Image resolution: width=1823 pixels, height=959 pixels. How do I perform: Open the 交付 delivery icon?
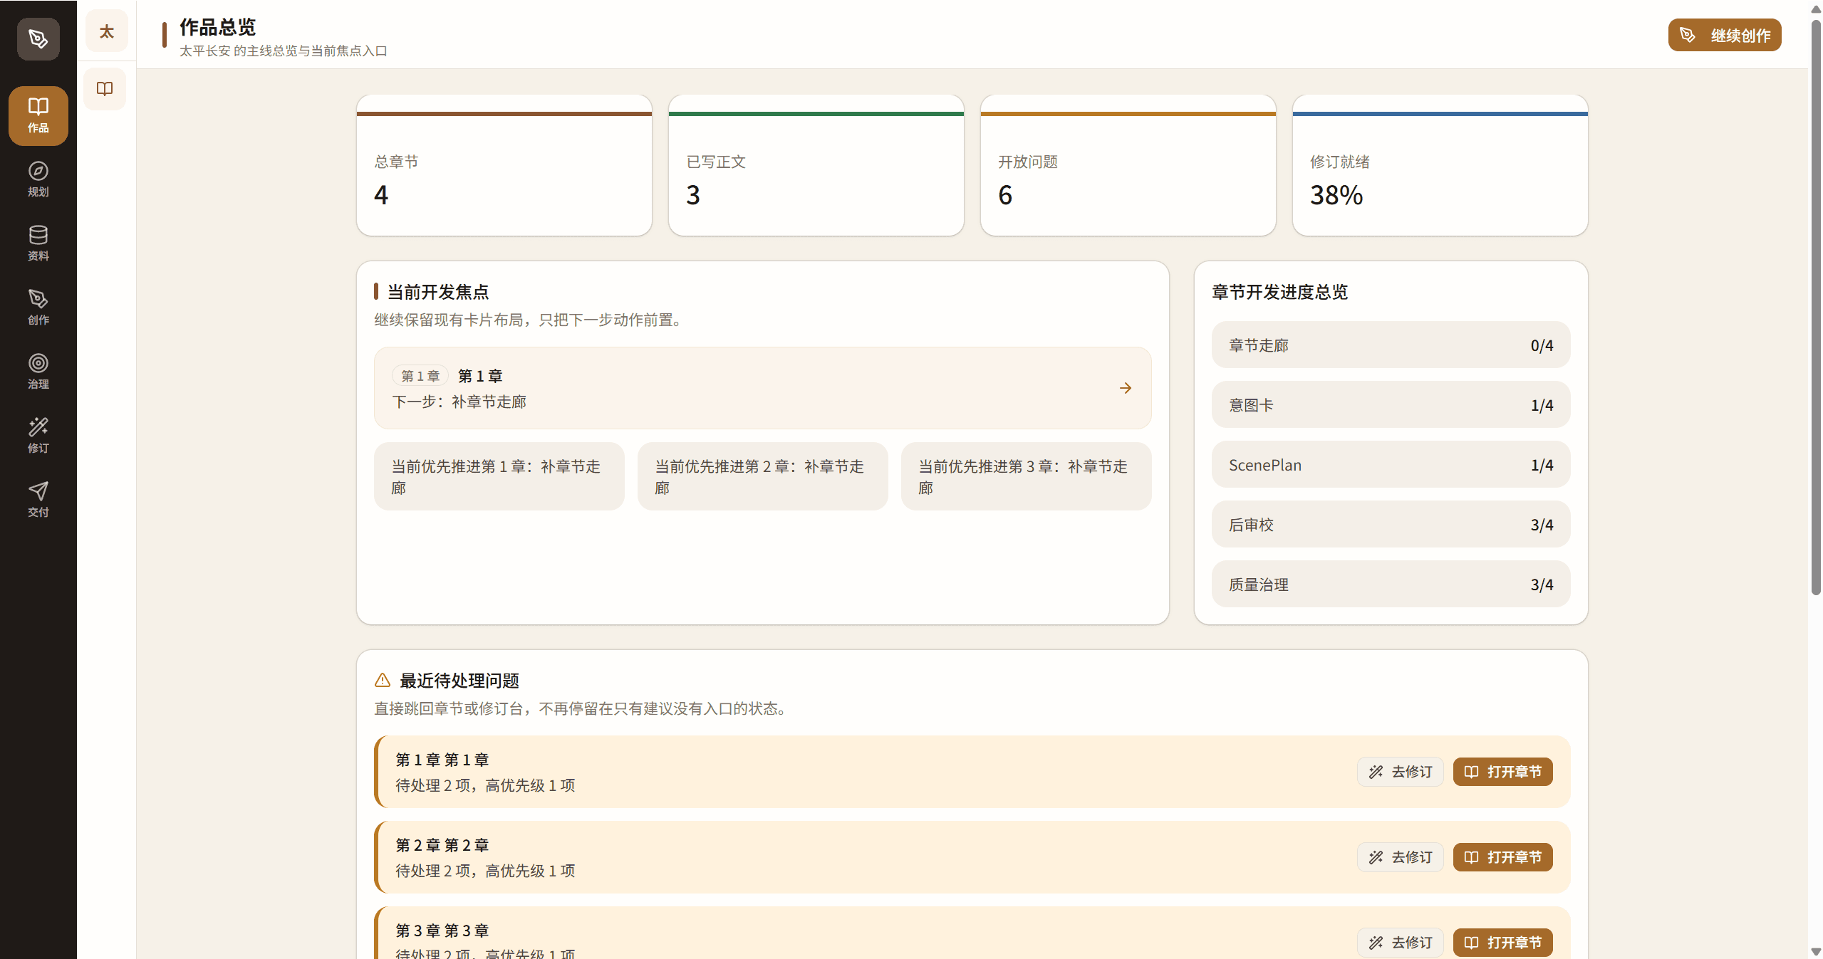[x=38, y=499]
